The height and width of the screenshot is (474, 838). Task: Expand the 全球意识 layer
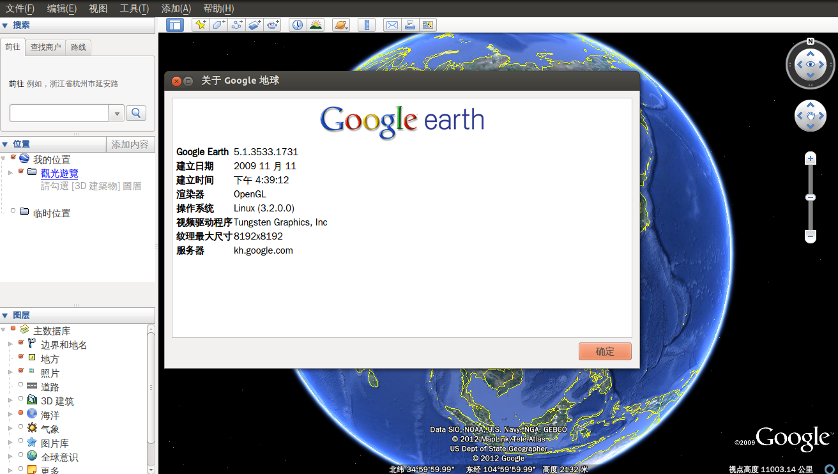(10, 457)
